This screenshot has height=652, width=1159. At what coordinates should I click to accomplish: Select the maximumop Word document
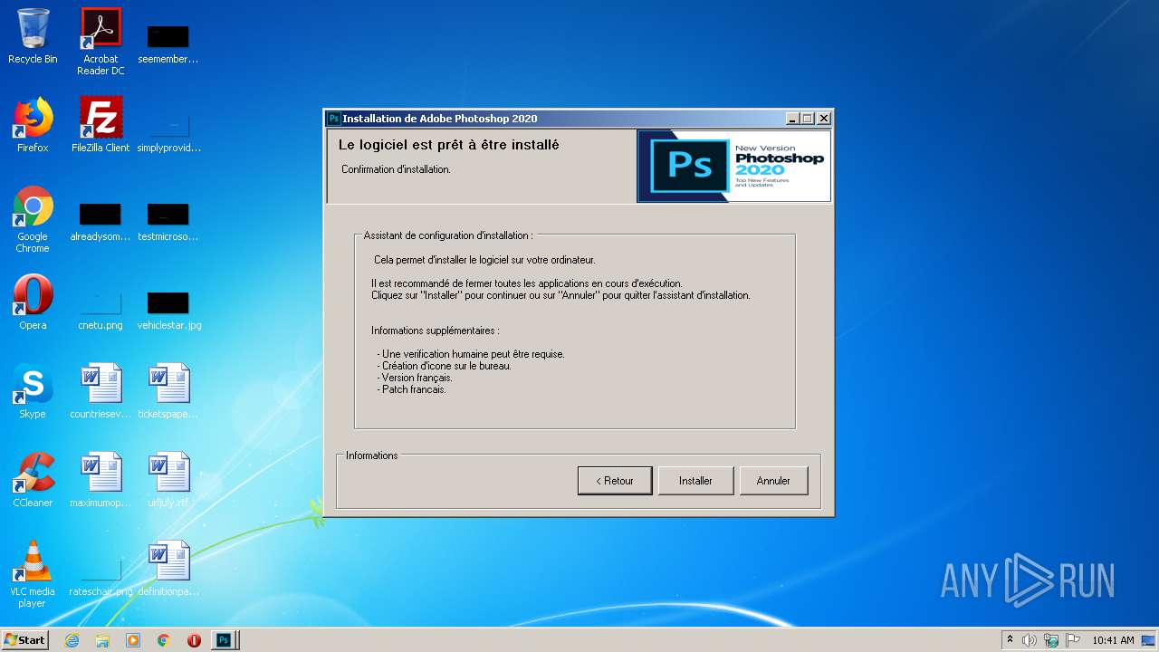pyautogui.click(x=101, y=480)
